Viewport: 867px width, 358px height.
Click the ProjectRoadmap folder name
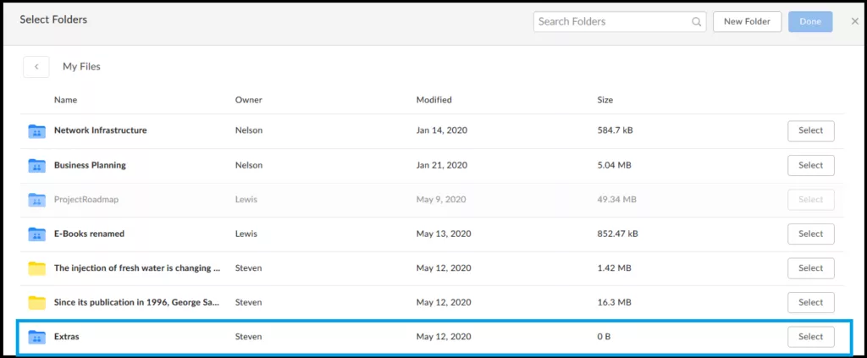(86, 200)
